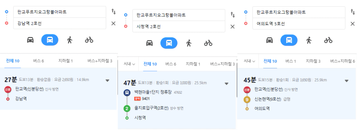The width and height of the screenshot is (358, 132).
Task: Swap origin and destination for 시청역 route
Action: [233, 15]
